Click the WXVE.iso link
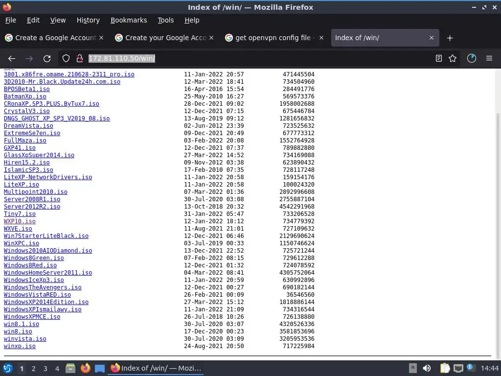This screenshot has width=501, height=376. [18, 229]
